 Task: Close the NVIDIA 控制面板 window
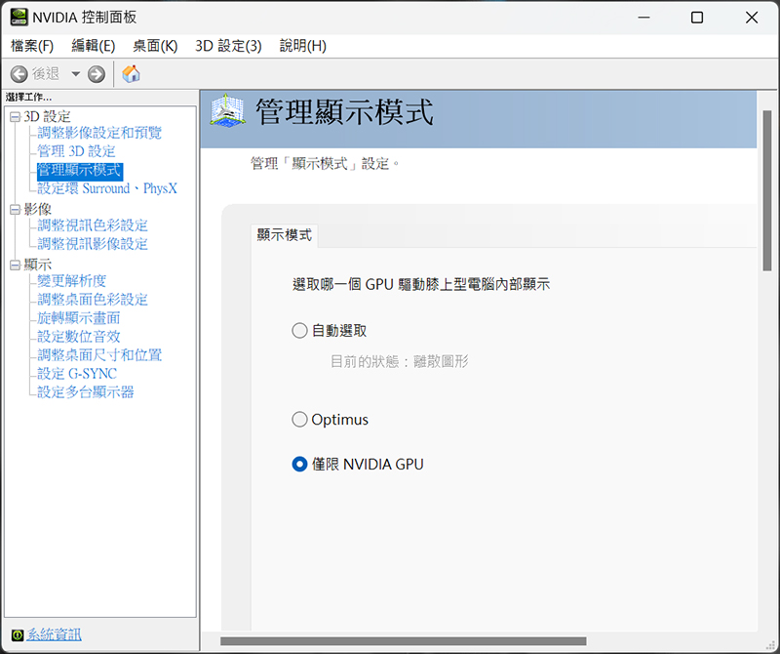click(x=752, y=18)
